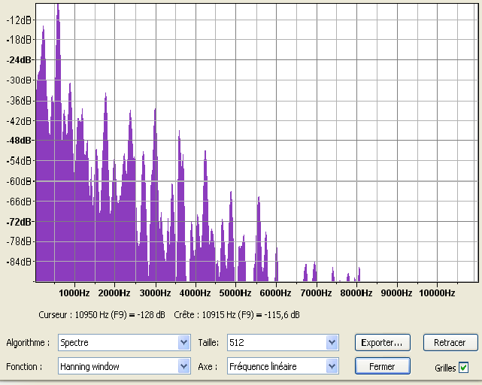
Task: Click the 1000Hz axis label
Action: click(74, 293)
